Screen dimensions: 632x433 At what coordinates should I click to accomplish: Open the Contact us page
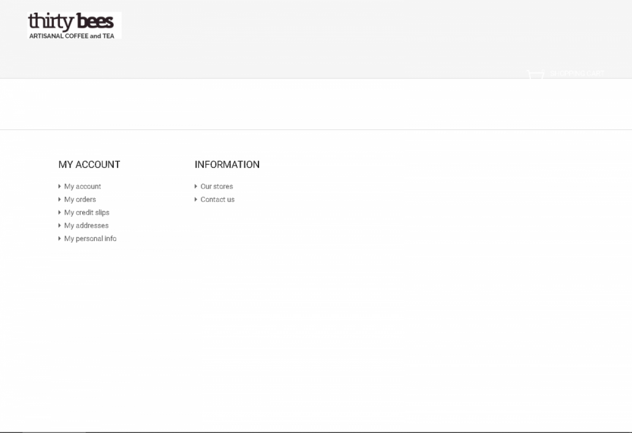(217, 199)
